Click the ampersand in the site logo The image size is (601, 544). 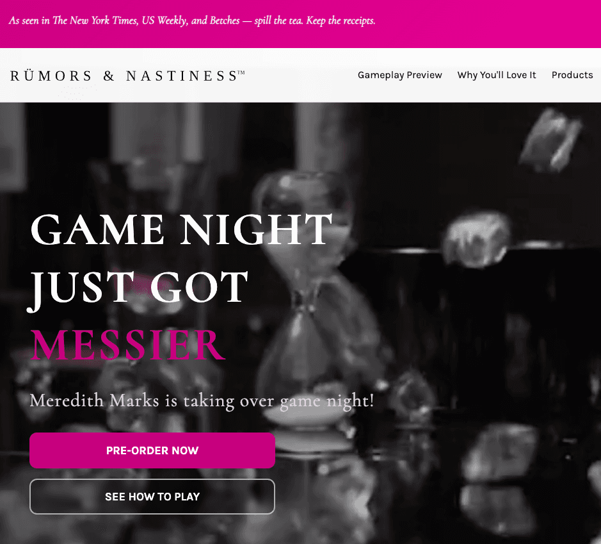(x=109, y=76)
